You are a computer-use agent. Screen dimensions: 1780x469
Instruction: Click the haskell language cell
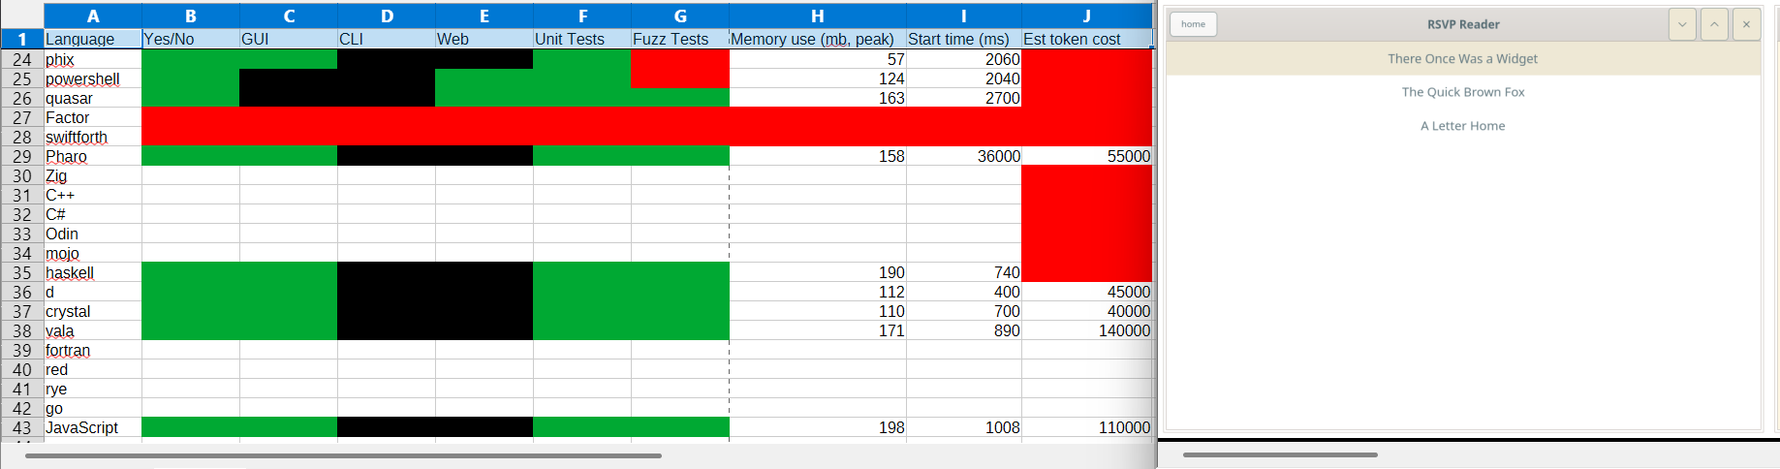93,272
